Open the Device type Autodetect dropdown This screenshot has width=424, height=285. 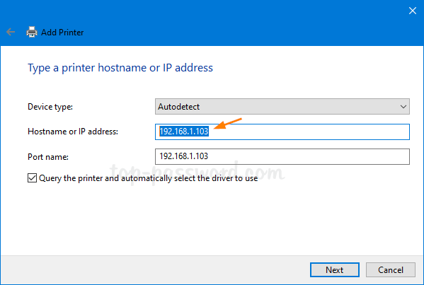pyautogui.click(x=282, y=107)
